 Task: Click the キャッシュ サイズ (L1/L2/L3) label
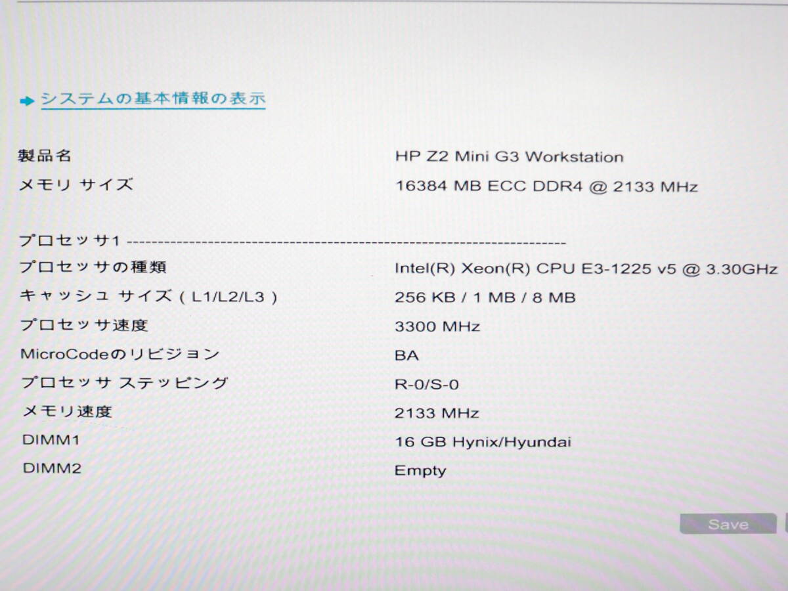click(149, 296)
